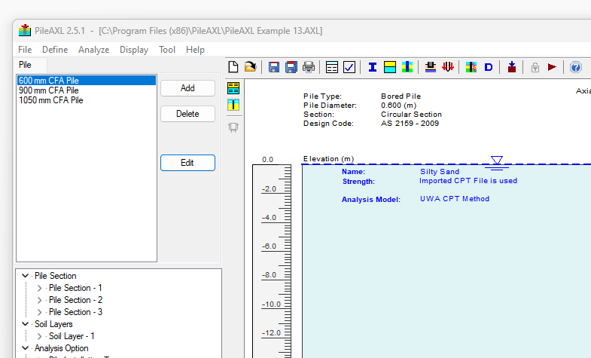Click the UWA CPT Method text
This screenshot has width=591, height=358.
tap(455, 199)
